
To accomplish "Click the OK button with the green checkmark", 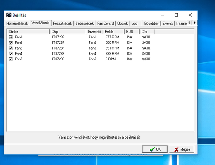I will tap(155, 149).
